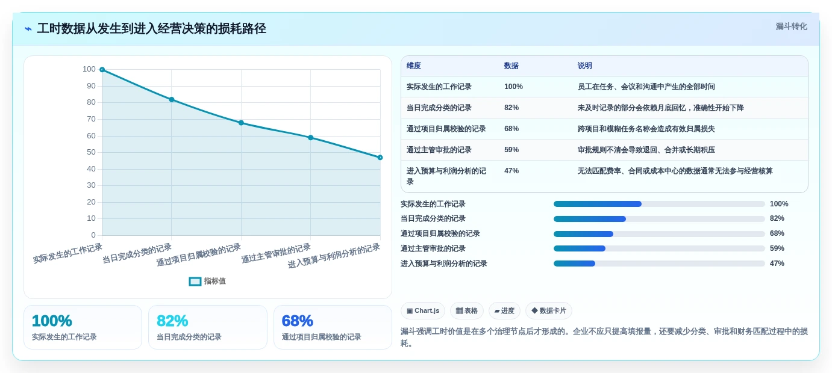Click description starting 无法匹配费率
The image size is (832, 373).
(x=675, y=171)
